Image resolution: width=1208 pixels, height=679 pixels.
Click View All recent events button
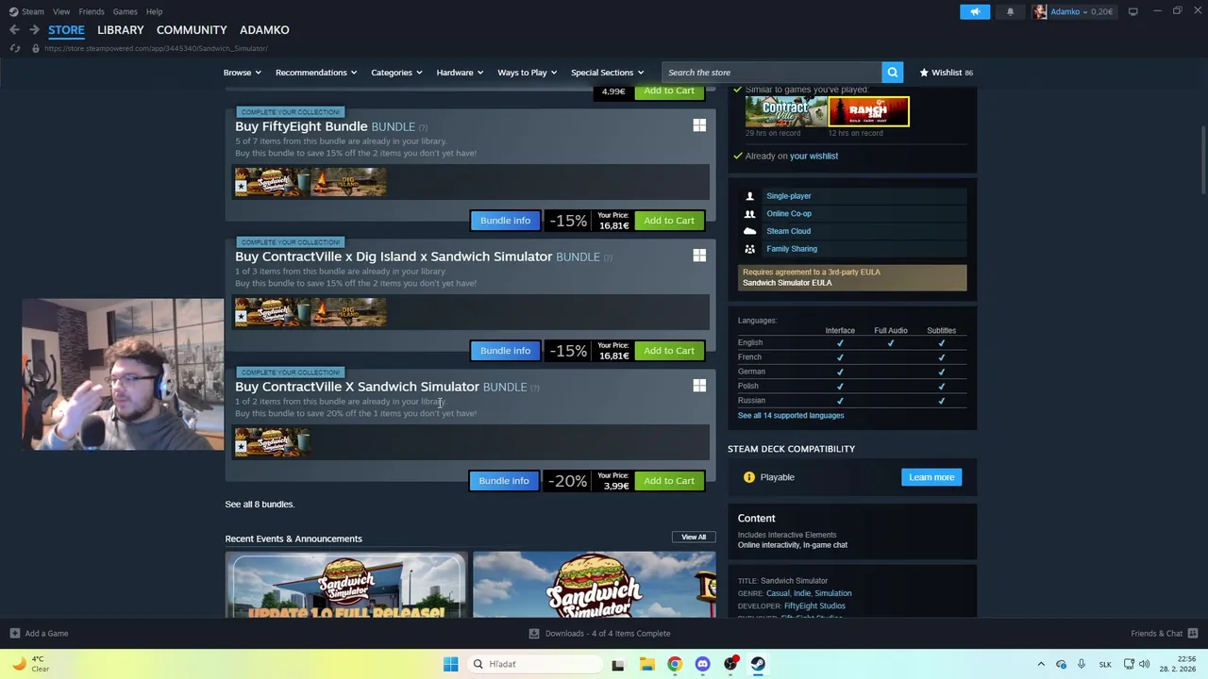pyautogui.click(x=694, y=538)
